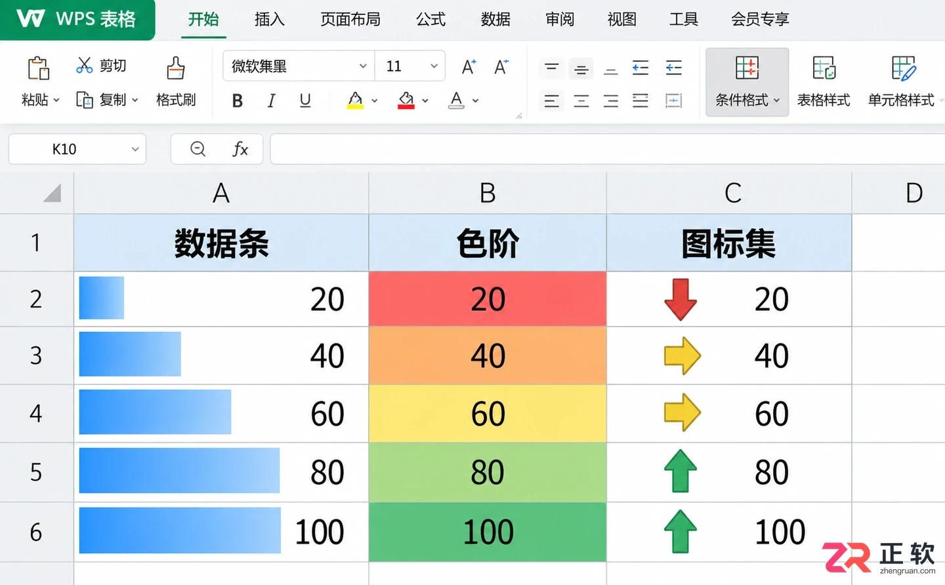Image resolution: width=945 pixels, height=585 pixels.
Task: Switch to the 插入 tab
Action: [270, 20]
